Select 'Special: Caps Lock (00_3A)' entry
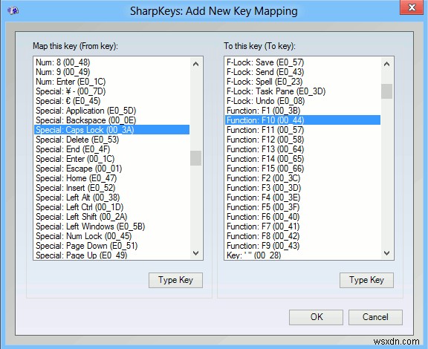 click(111, 130)
